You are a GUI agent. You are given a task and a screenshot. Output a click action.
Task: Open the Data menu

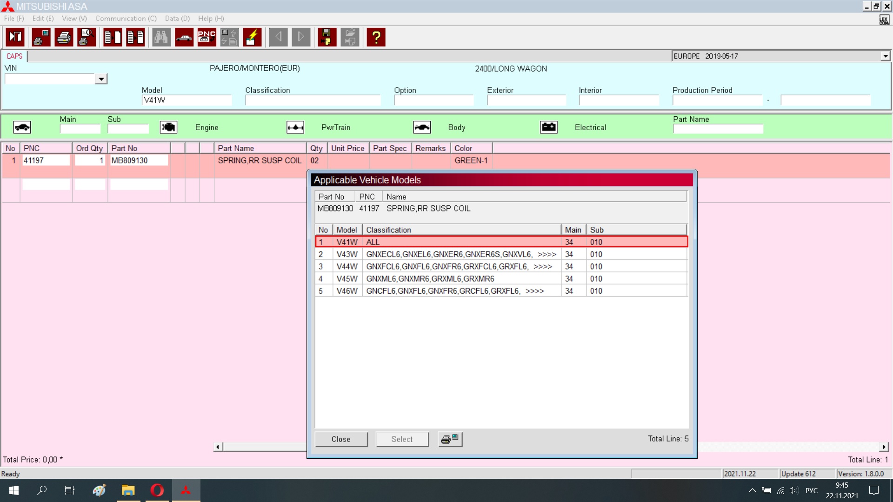tap(177, 19)
